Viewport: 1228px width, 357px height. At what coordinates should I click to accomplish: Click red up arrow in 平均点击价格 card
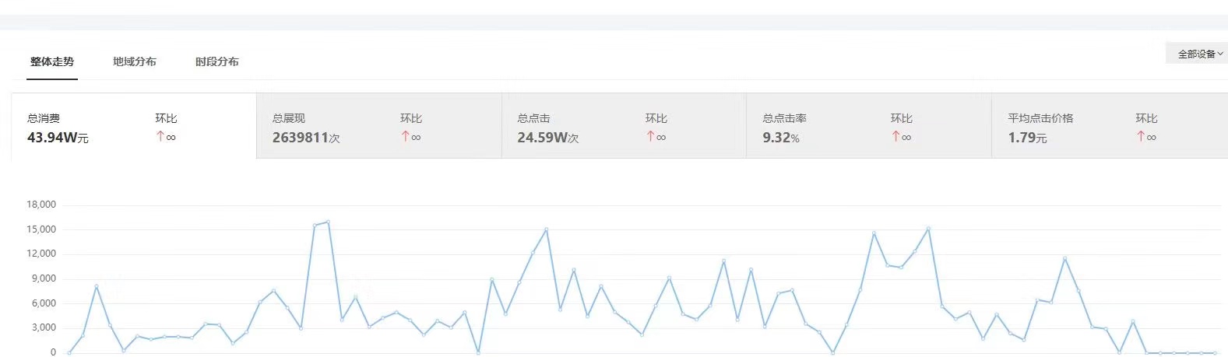click(x=1140, y=137)
